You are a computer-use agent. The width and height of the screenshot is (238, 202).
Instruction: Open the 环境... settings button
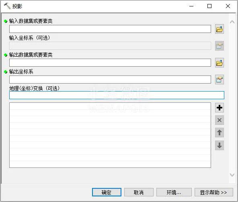point(174,192)
